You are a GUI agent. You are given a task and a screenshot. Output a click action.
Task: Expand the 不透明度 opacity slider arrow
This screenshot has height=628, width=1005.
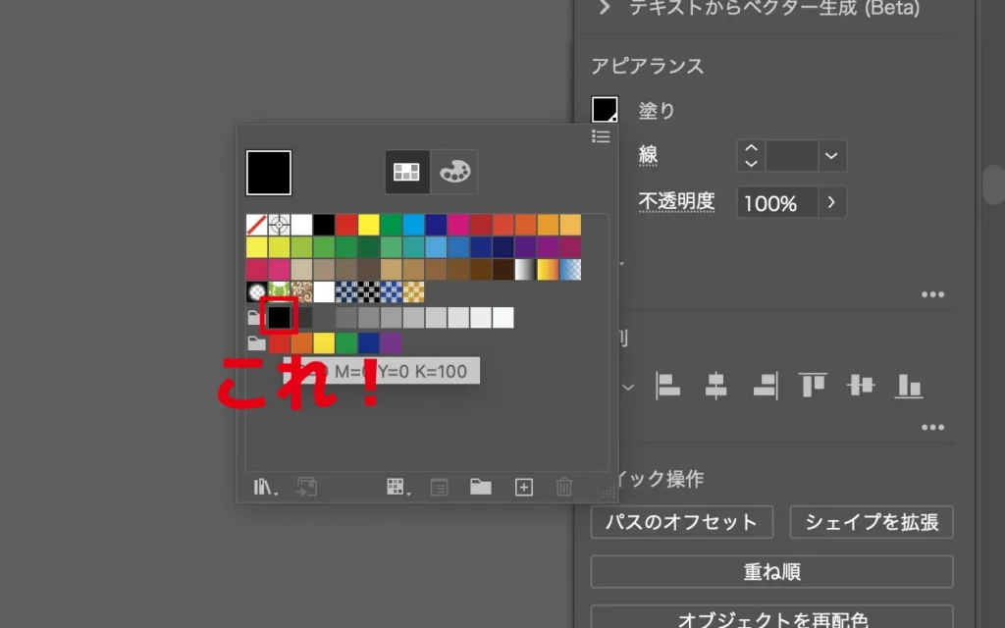pyautogui.click(x=832, y=203)
